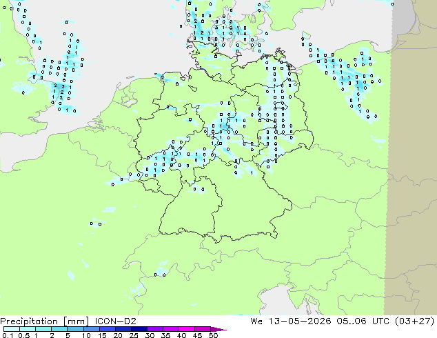Select the 15–20 mm legend color swatch
The width and height of the screenshot is (437, 338).
tap(107, 329)
